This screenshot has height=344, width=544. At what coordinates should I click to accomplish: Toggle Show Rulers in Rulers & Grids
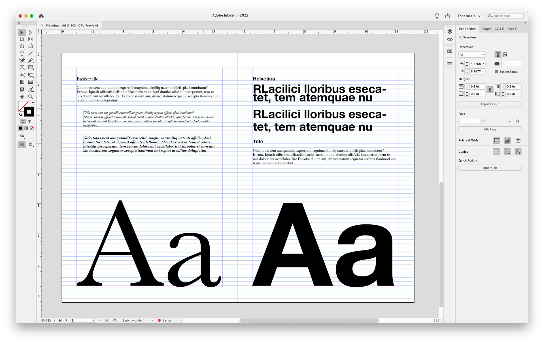(x=496, y=140)
